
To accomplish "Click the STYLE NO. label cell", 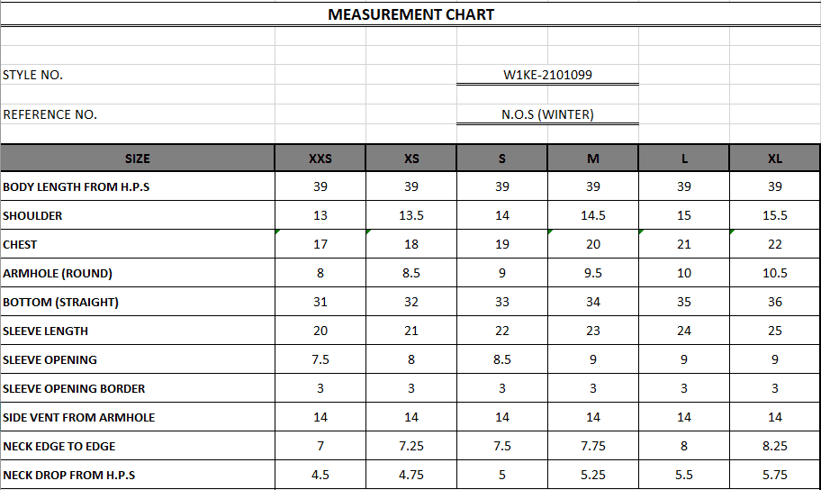I will (x=33, y=76).
